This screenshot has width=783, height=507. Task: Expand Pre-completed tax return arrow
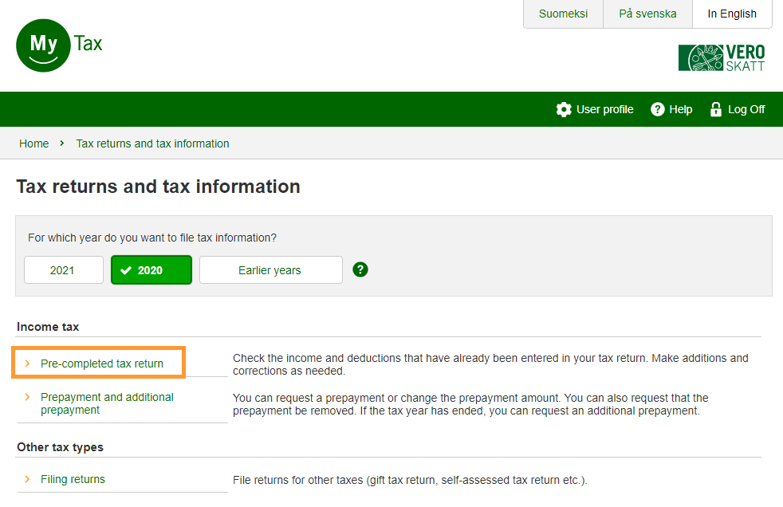click(27, 364)
